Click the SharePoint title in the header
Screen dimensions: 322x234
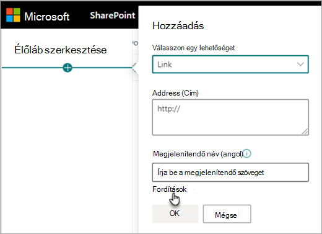click(113, 16)
